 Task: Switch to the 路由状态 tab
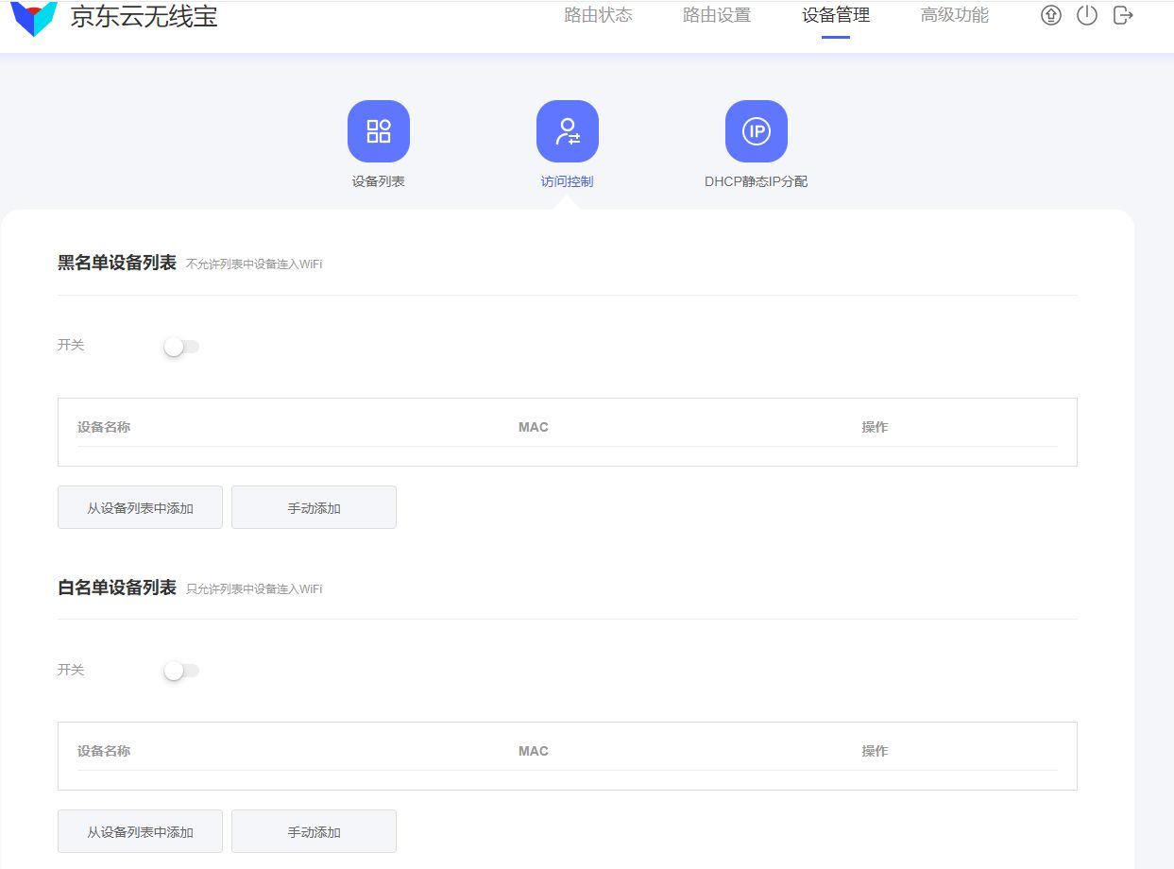click(x=598, y=15)
